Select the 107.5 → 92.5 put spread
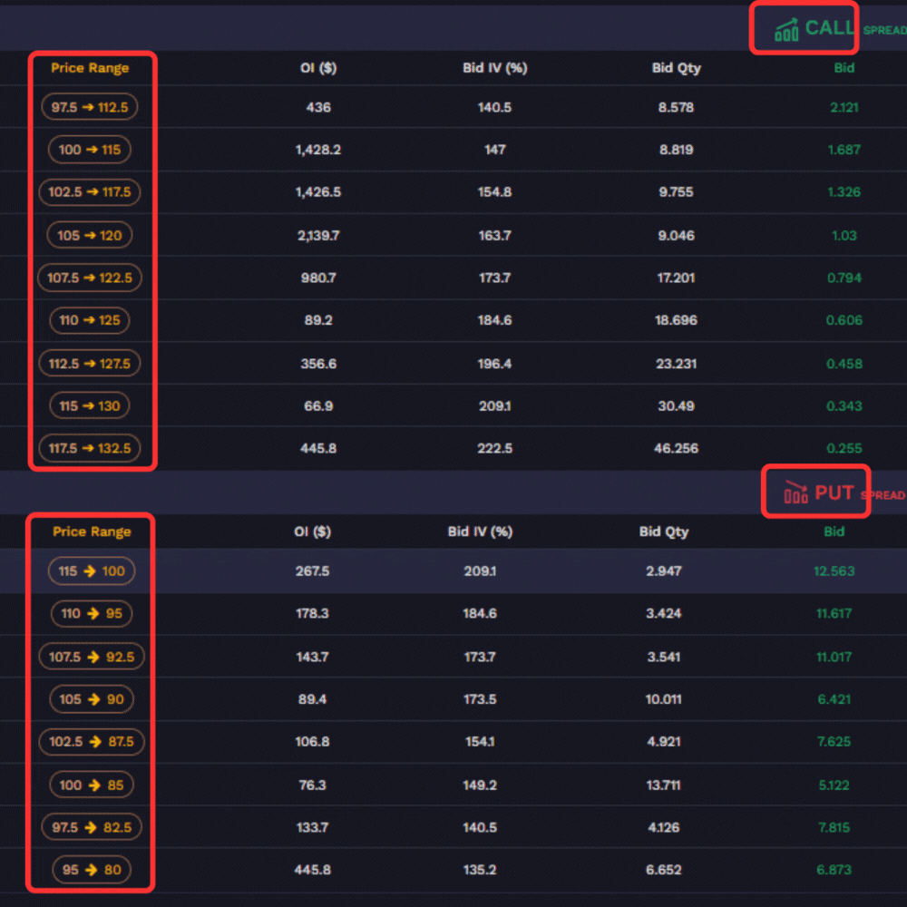This screenshot has height=907, width=907. [91, 657]
